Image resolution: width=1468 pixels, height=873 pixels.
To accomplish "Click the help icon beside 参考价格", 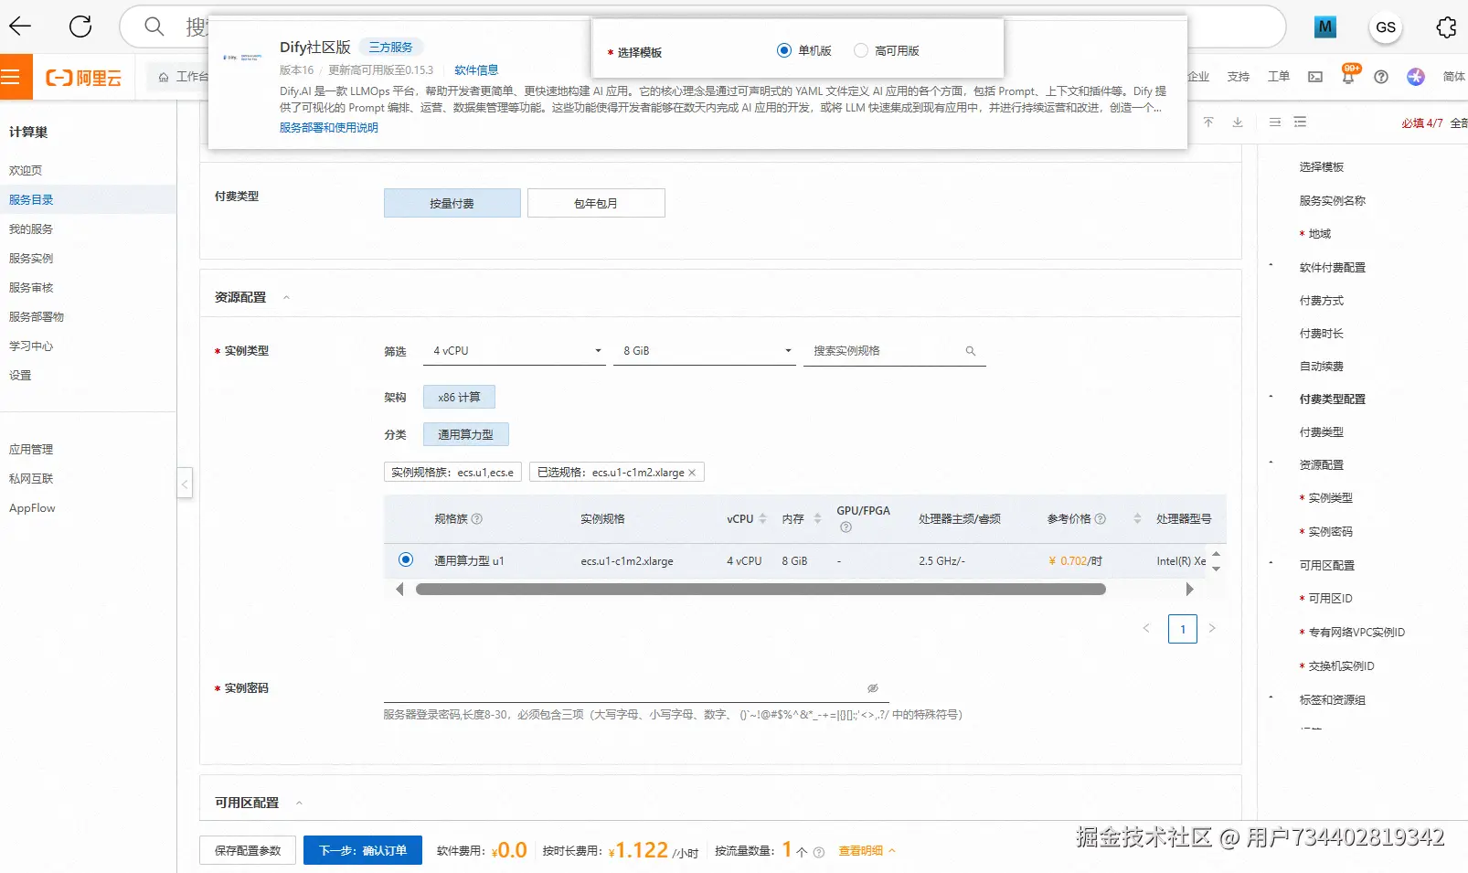I will coord(1101,519).
